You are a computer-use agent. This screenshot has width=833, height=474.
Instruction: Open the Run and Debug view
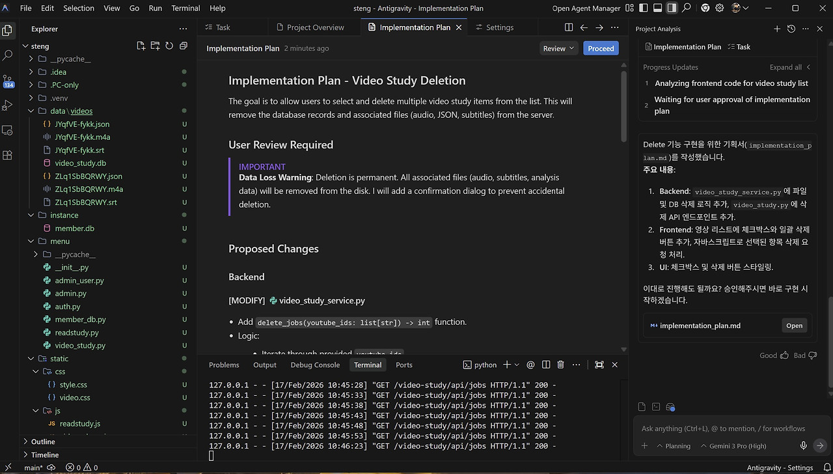point(8,105)
